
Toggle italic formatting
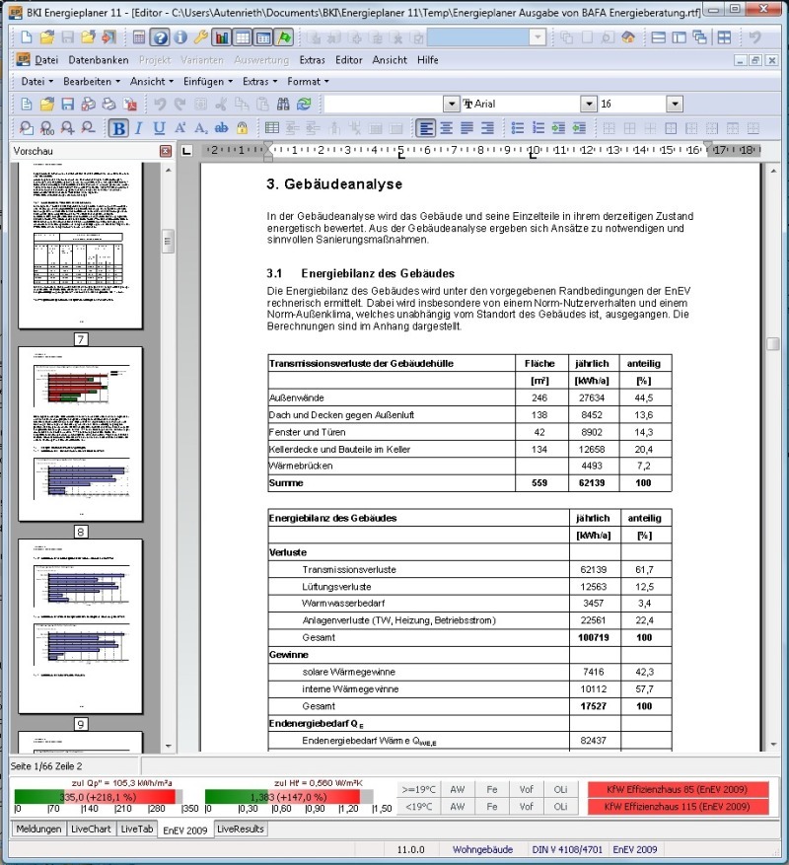coord(138,128)
